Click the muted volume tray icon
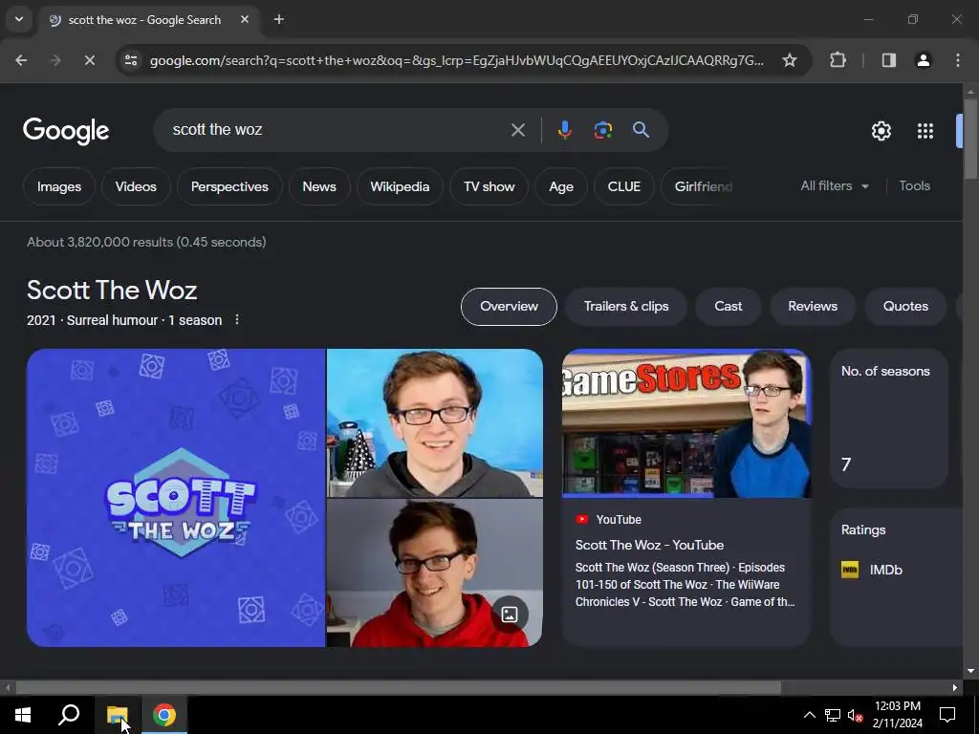 point(855,715)
